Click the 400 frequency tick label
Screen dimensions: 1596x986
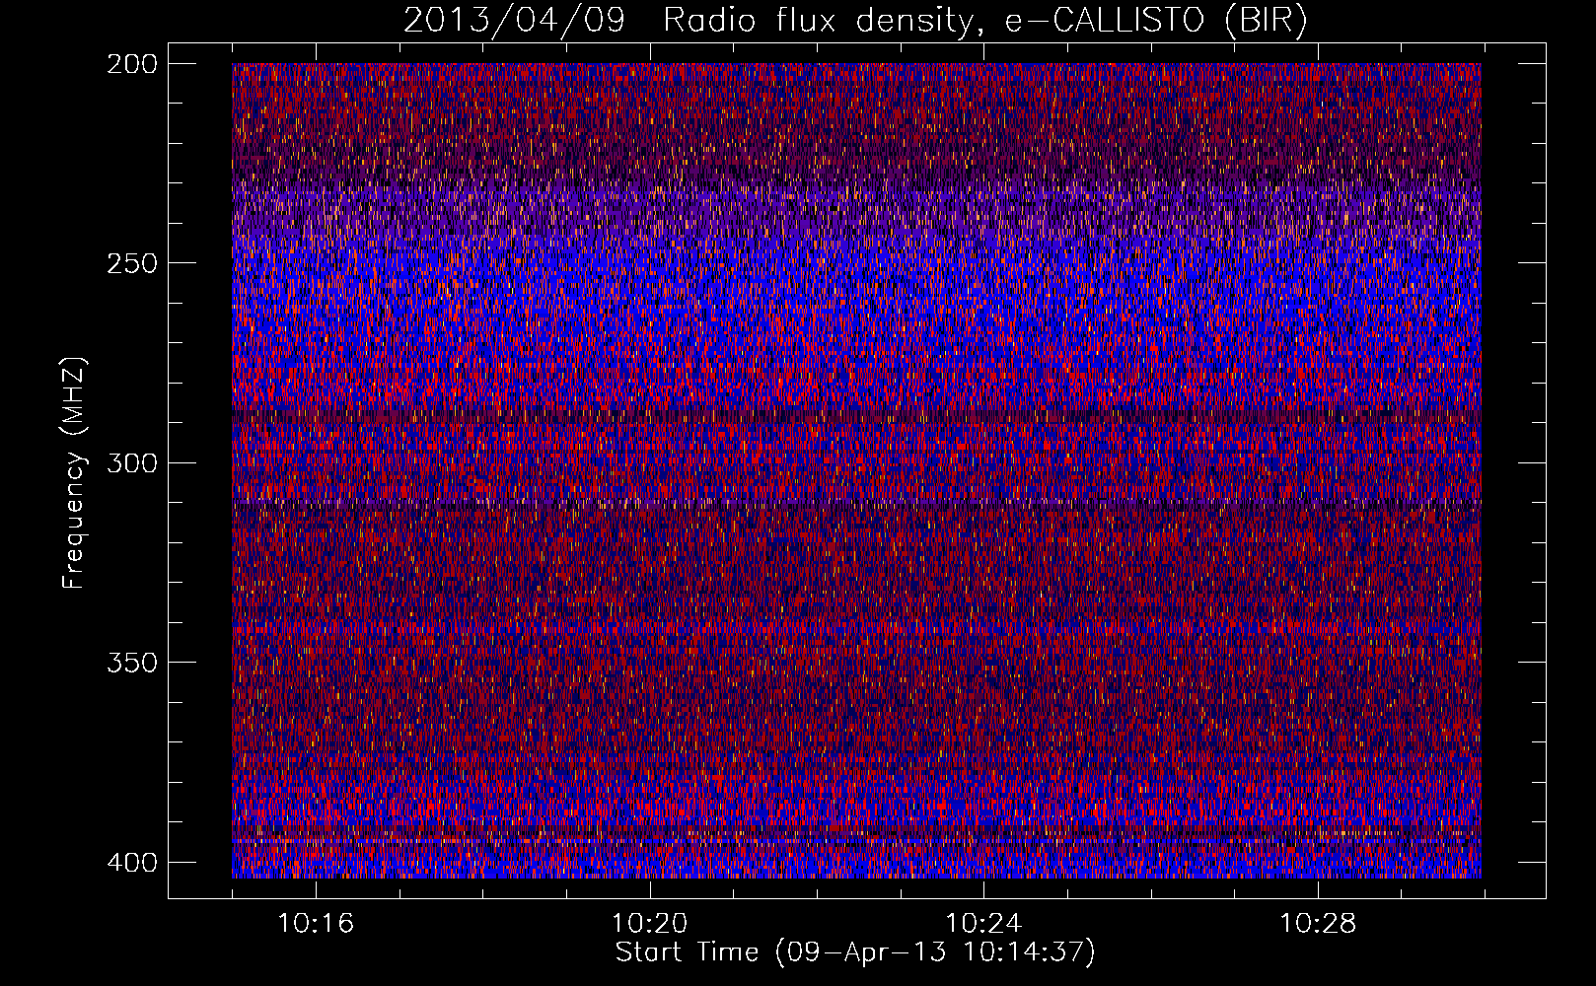point(131,863)
